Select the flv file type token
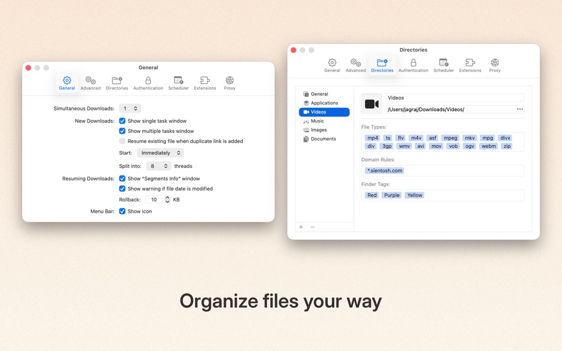 (x=400, y=138)
